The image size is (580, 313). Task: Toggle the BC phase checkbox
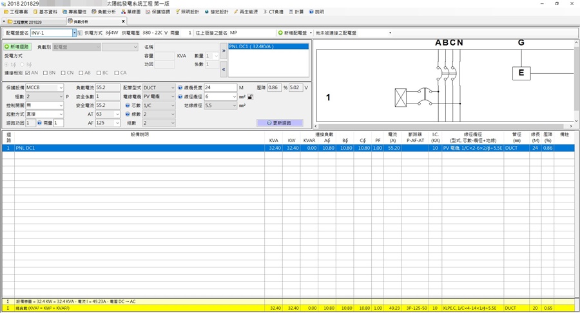point(99,73)
